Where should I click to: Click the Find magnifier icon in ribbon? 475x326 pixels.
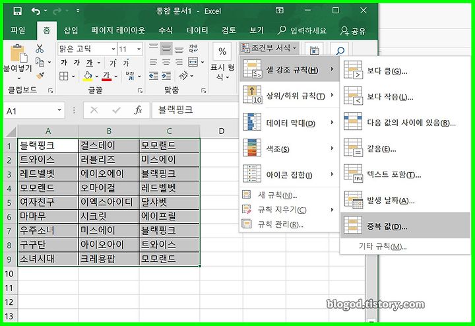pos(340,50)
